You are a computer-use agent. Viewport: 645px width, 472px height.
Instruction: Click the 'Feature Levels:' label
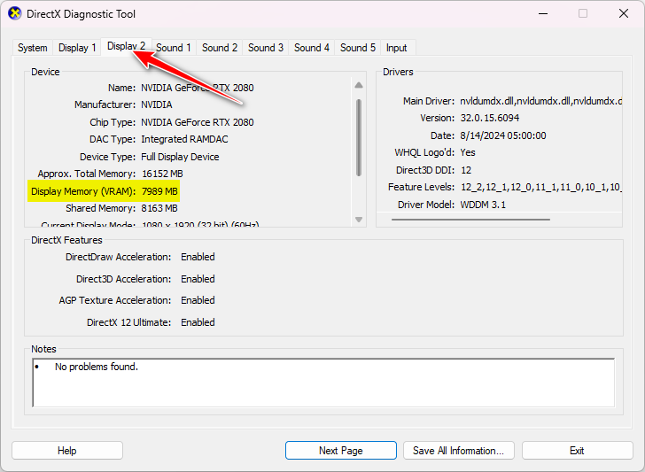[x=421, y=187]
